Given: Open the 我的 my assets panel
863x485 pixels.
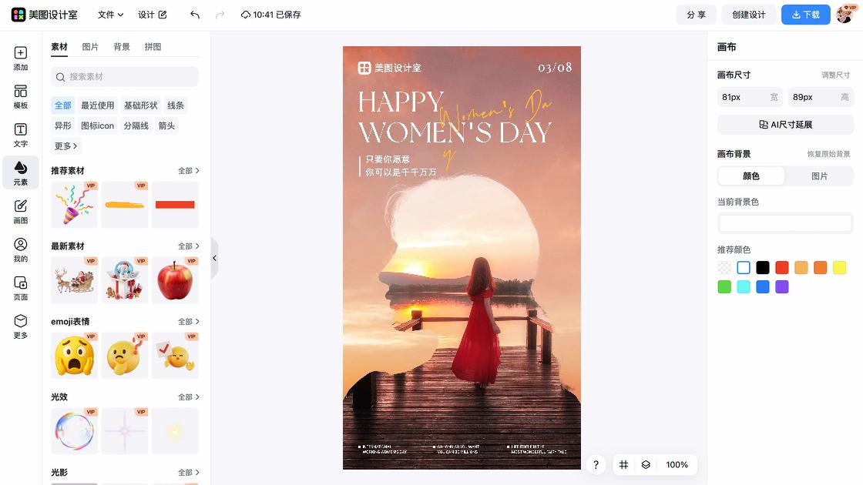Looking at the screenshot, I should pyautogui.click(x=20, y=250).
